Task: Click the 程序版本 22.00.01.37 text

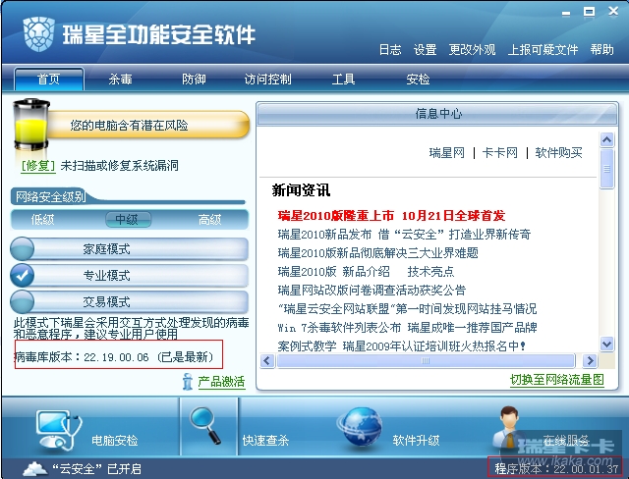Action: (x=556, y=468)
